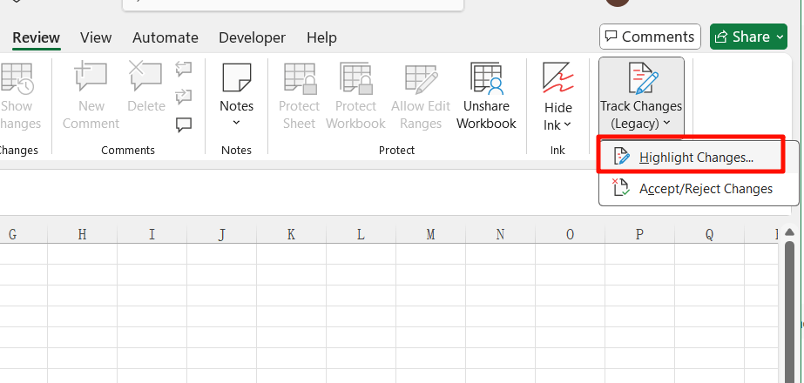
Task: Choose Accept/Reject Changes menu item
Action: point(699,188)
